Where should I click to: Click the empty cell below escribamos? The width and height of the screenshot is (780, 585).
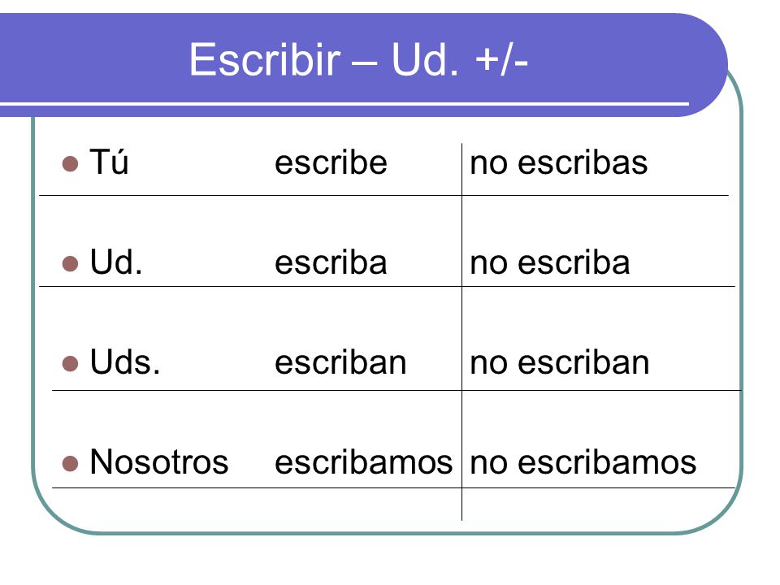(257, 505)
